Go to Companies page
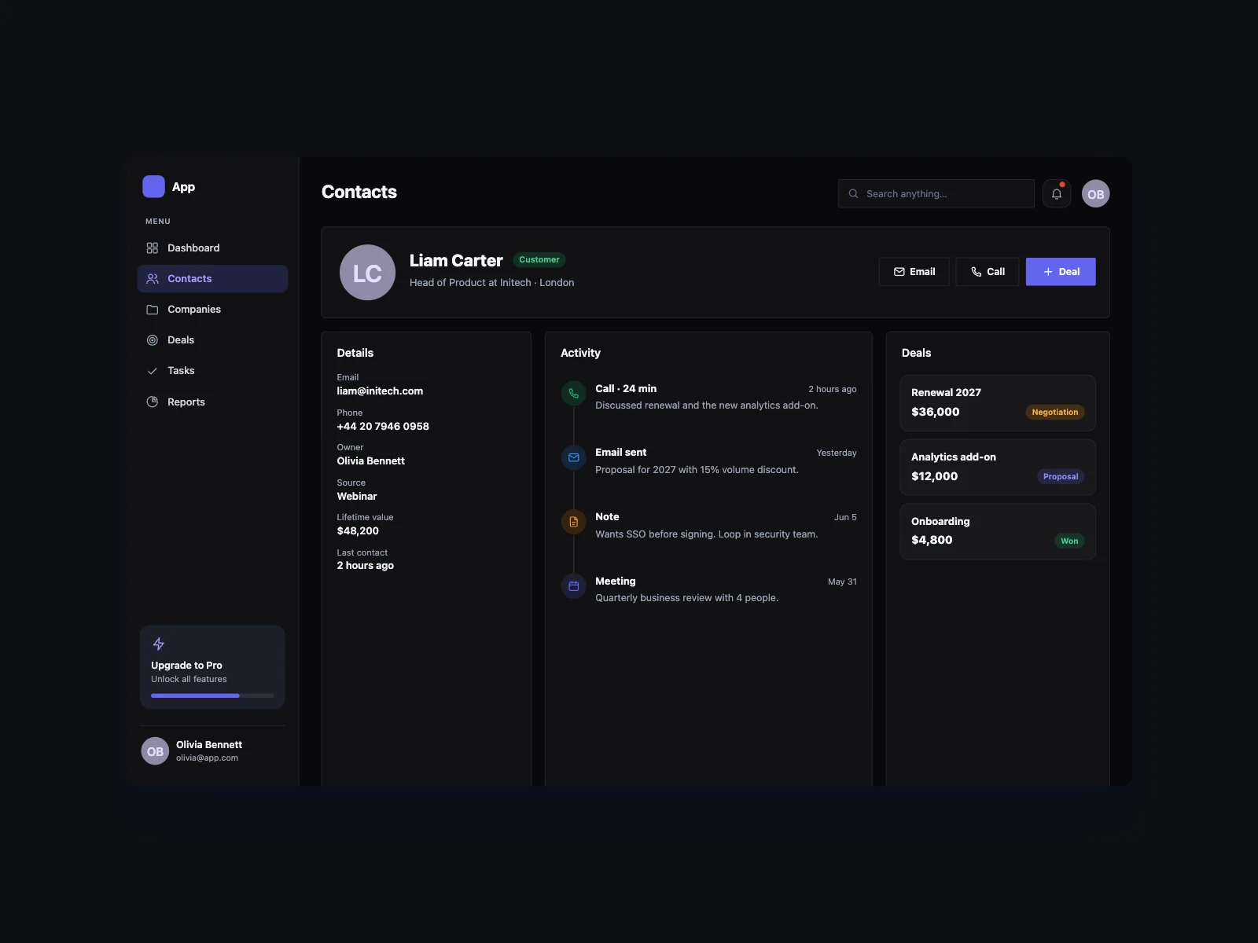1258x943 pixels. [212, 310]
